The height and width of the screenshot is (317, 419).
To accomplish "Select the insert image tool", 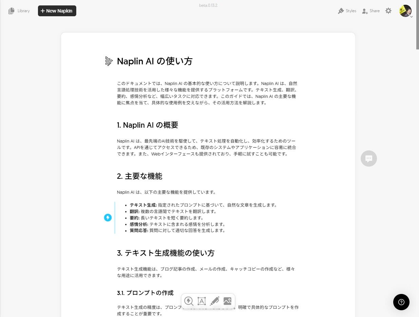I will [x=227, y=301].
